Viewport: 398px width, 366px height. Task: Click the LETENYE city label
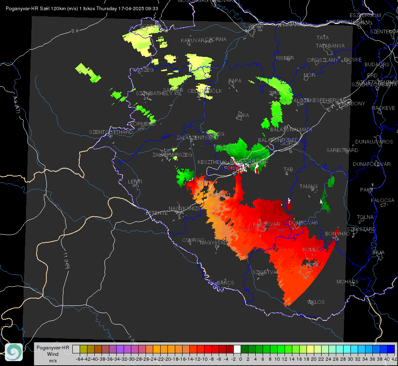pyautogui.click(x=157, y=213)
